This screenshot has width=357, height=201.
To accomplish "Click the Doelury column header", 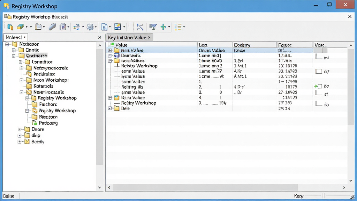I will [x=254, y=45].
